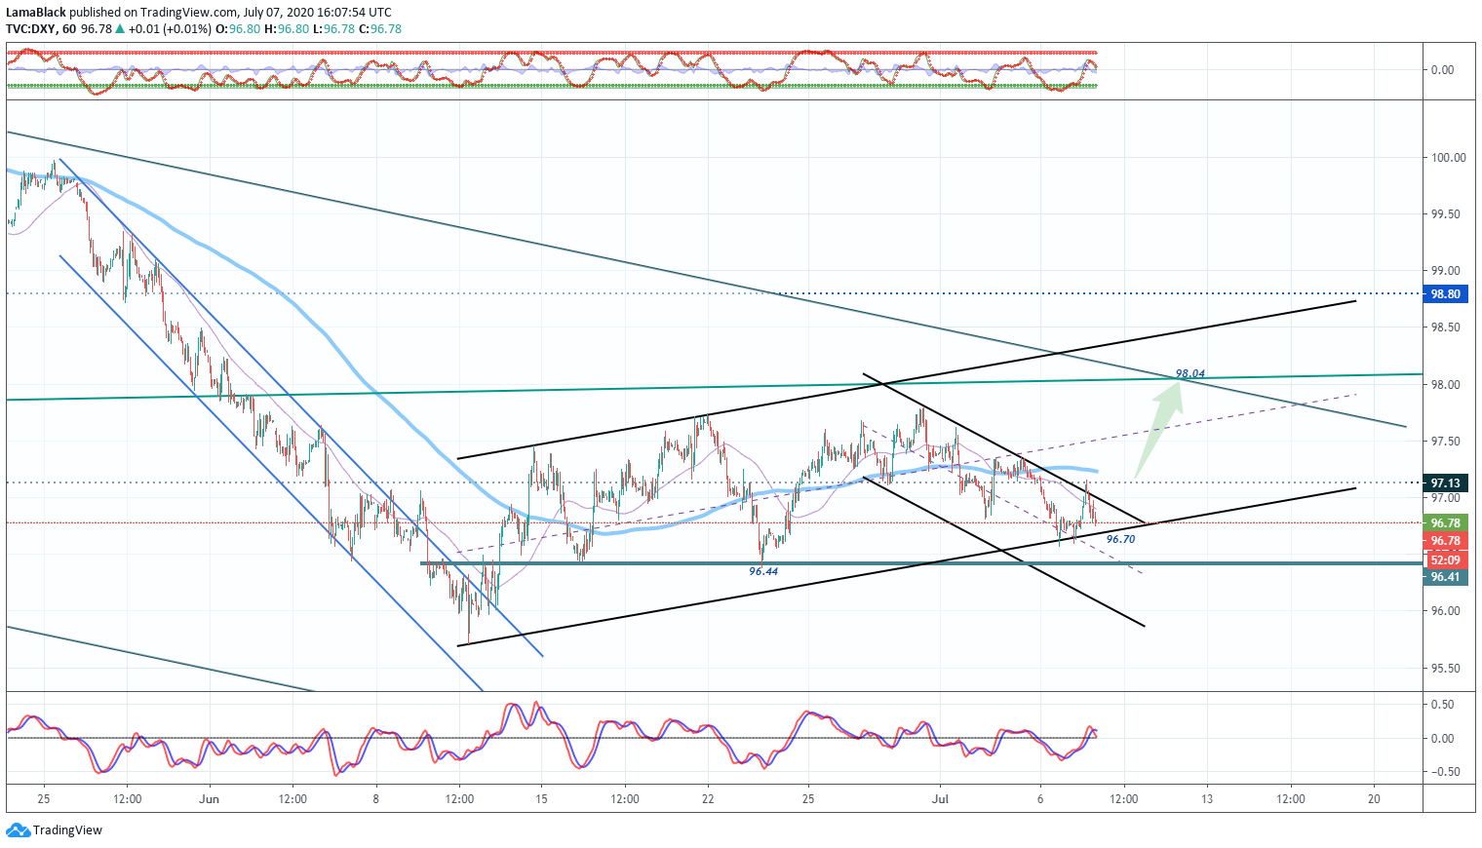1482x848 pixels.
Task: Select the O:96.80 open value
Action: 238,29
